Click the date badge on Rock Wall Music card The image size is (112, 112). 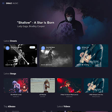tap(43, 48)
